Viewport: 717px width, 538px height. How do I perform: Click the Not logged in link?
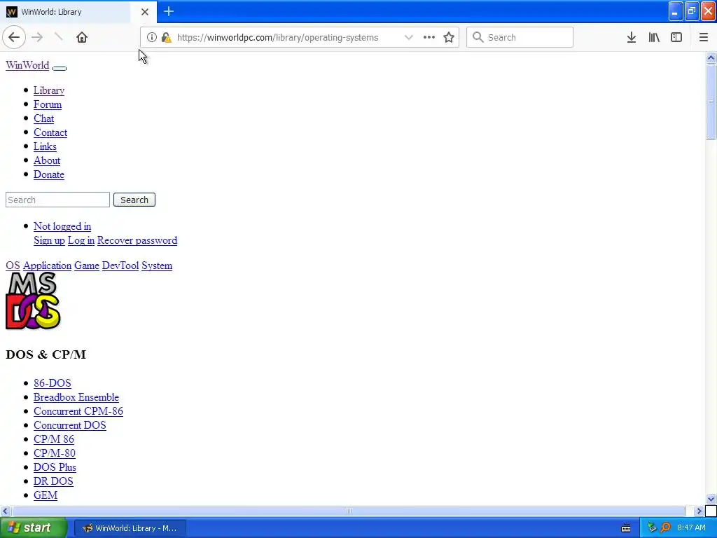pos(62,226)
